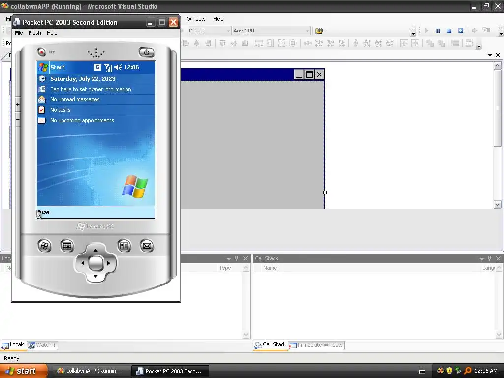Click the Bring to Front icon
Image resolution: width=504 pixels, height=378 pixels.
click(430, 43)
